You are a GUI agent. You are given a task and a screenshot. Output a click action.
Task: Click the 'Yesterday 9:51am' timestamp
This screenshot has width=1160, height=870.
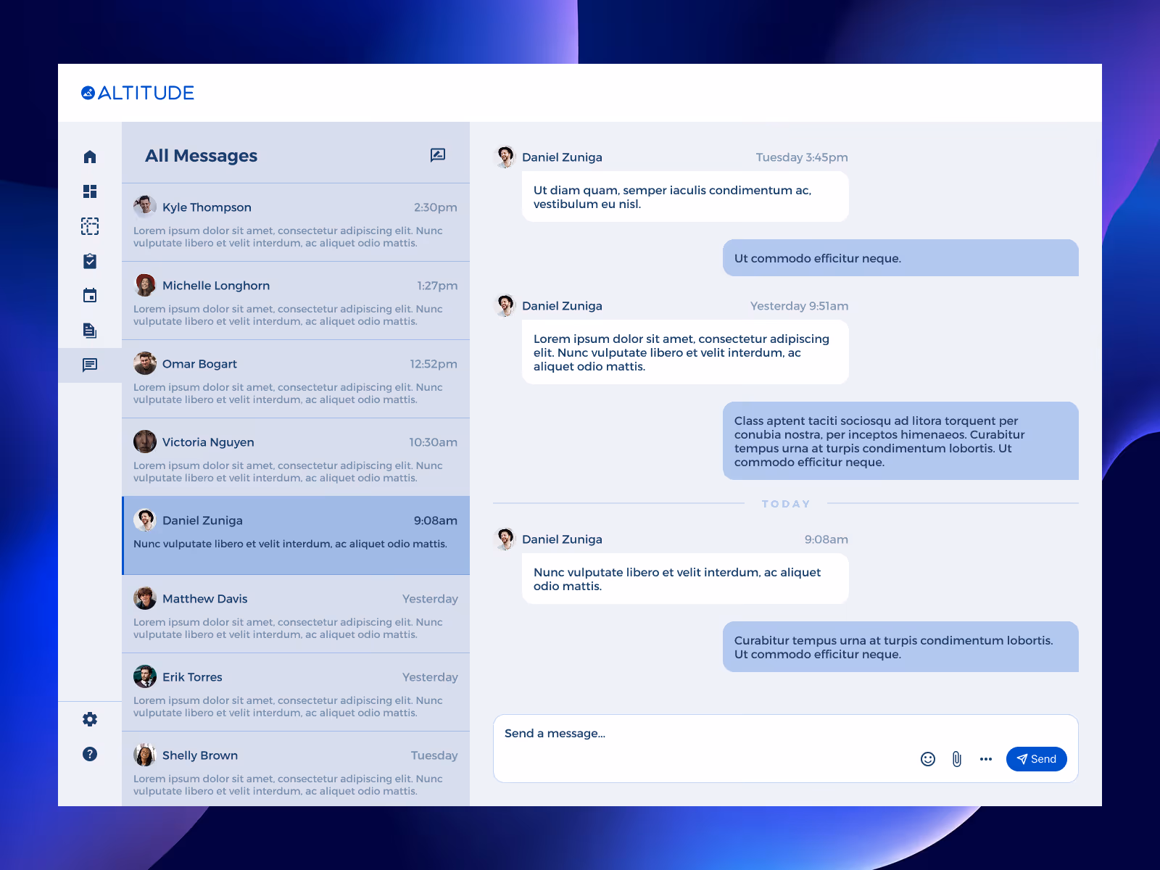799,306
